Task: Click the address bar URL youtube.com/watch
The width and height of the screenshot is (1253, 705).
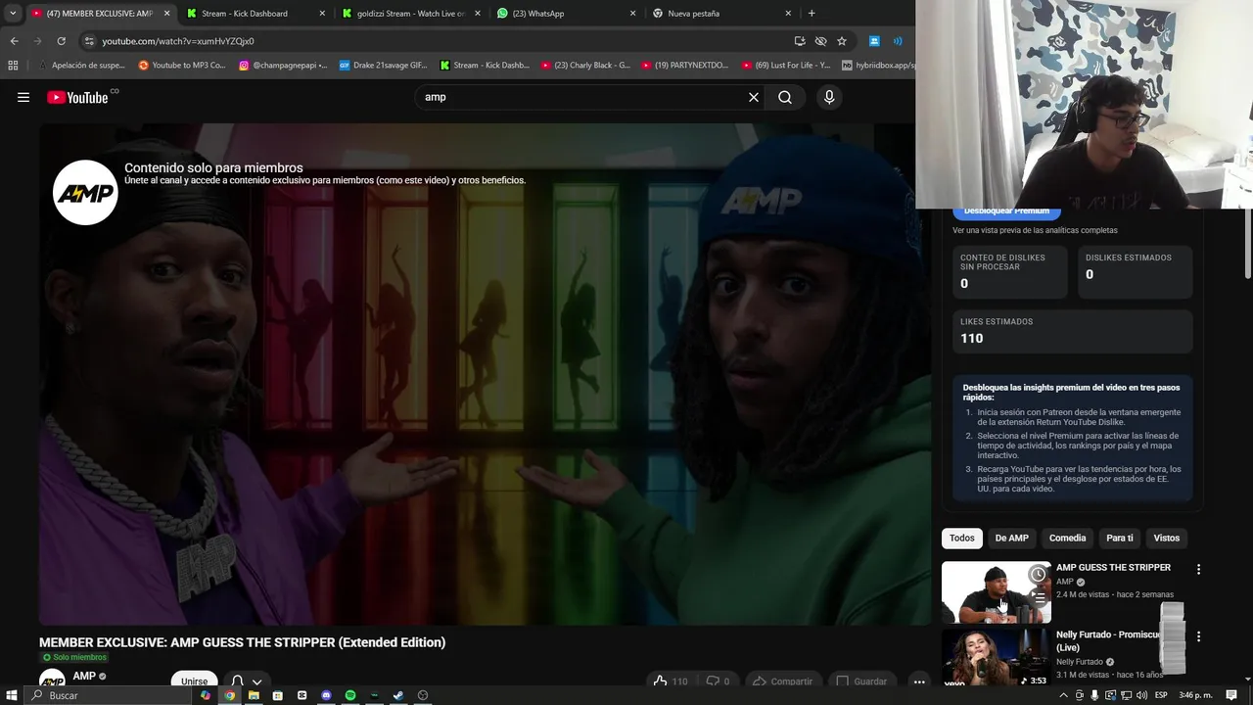Action: [x=177, y=41]
